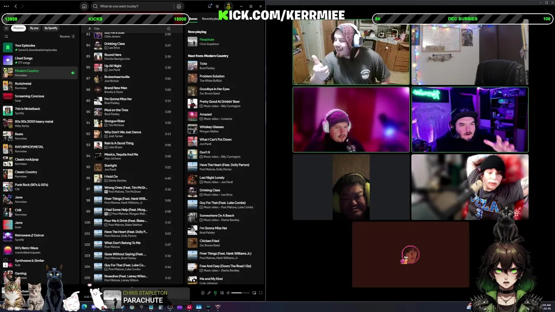Play track Drinking Class by Lee Brice
This screenshot has height=312, width=555.
pos(132,45)
